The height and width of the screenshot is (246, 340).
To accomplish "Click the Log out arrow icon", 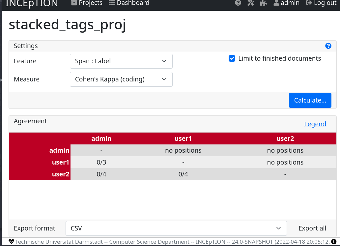I will pos(309,3).
